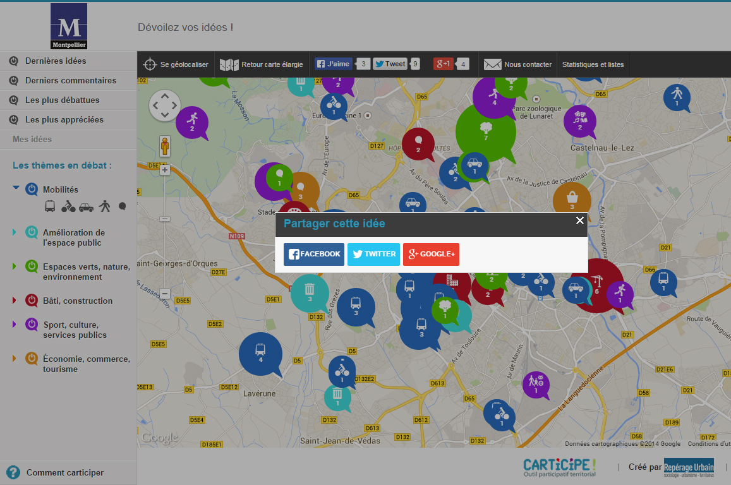The height and width of the screenshot is (485, 731).
Task: Expand the Sport, culture, services publics arrow
Action: (15, 325)
